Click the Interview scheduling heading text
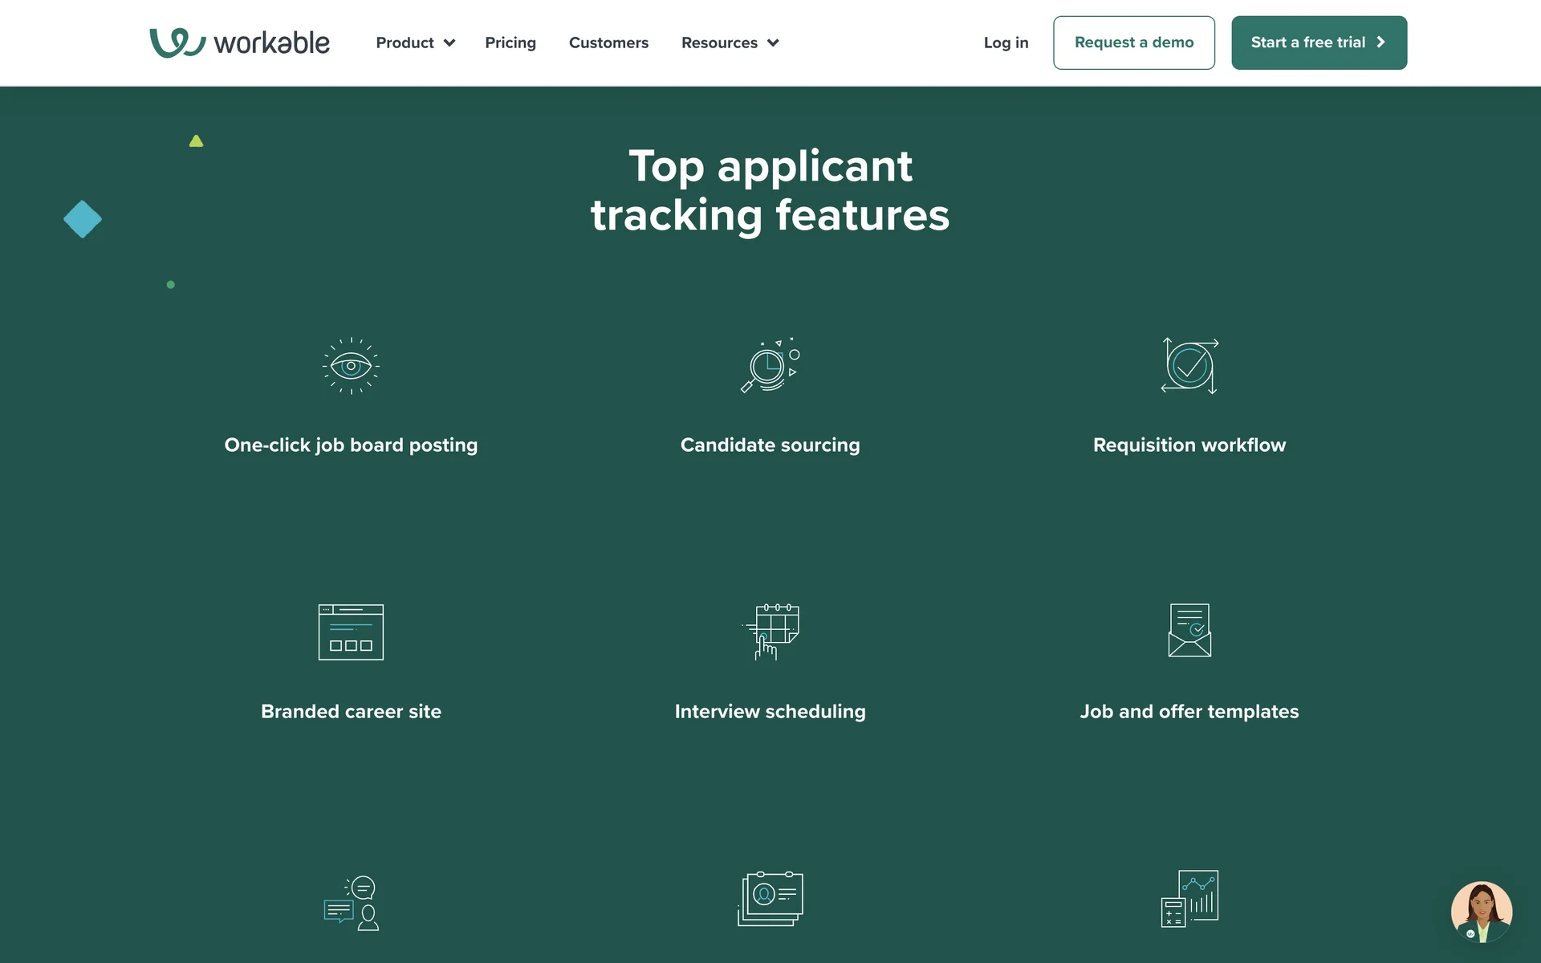 coord(770,711)
